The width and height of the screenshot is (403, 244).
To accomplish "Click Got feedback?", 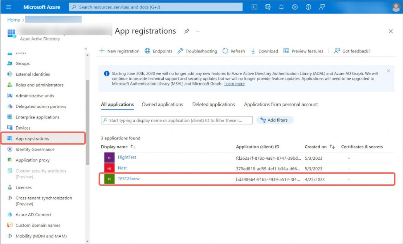I will 352,51.
